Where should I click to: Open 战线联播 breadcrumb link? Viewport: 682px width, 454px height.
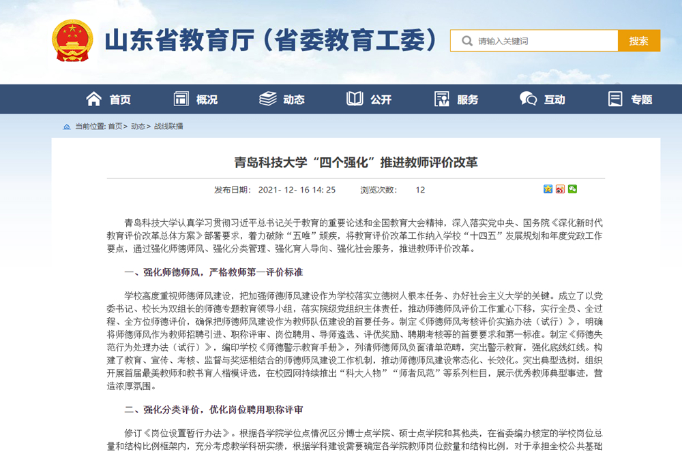(168, 127)
